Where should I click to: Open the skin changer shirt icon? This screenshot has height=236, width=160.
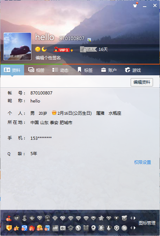135,5
